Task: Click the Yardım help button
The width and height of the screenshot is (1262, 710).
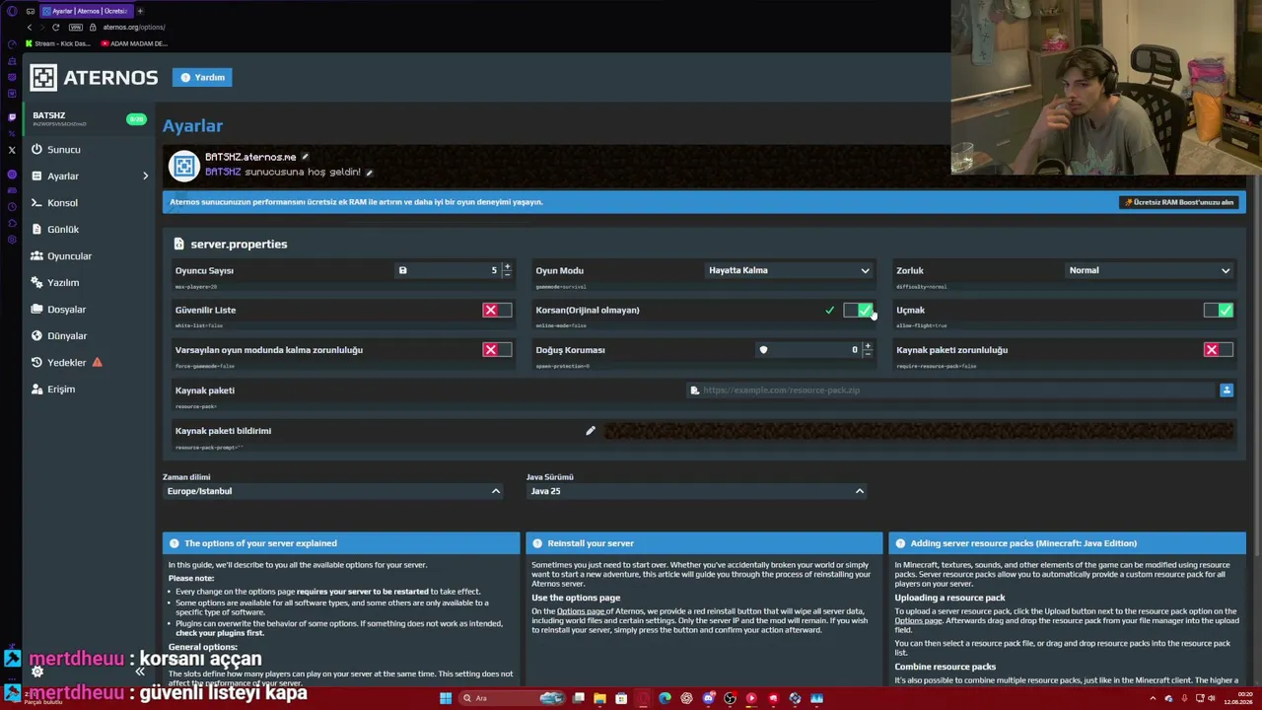Action: [202, 77]
